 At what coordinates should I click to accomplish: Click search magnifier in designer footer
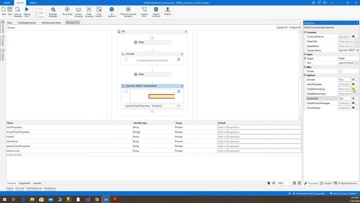(x=274, y=183)
